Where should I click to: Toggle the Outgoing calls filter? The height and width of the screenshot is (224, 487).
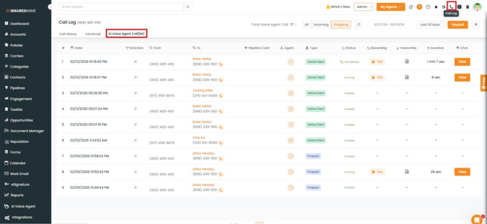[x=341, y=25]
